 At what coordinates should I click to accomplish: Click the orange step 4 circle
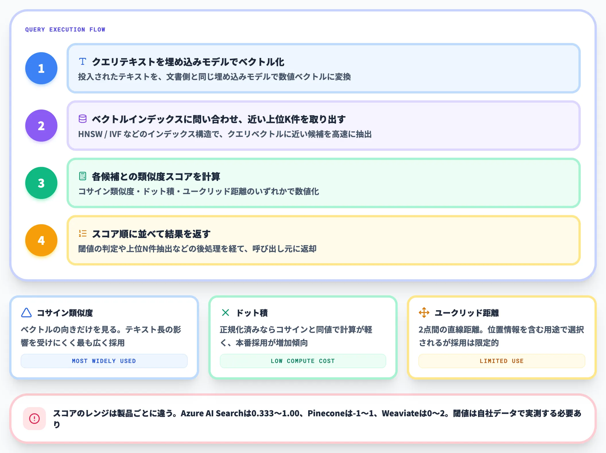(x=41, y=240)
